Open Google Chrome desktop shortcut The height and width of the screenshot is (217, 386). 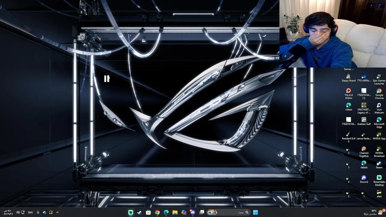tap(379, 94)
